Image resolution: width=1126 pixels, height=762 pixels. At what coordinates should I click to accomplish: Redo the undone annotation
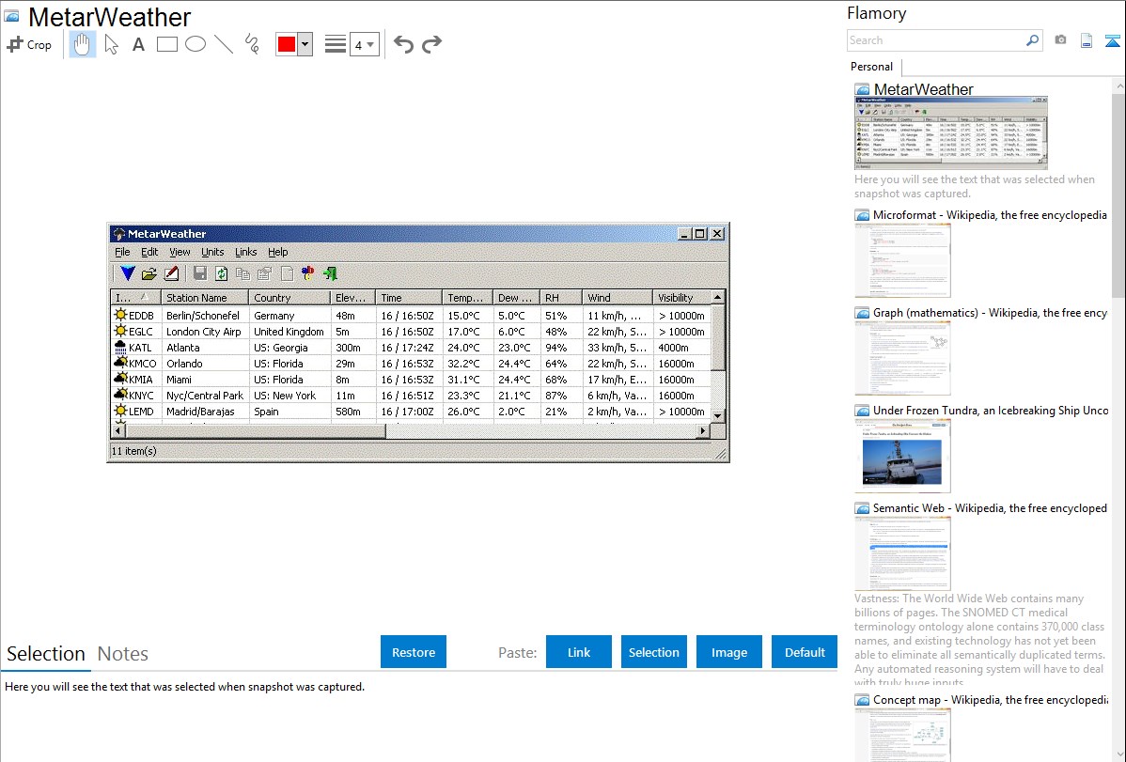(431, 44)
